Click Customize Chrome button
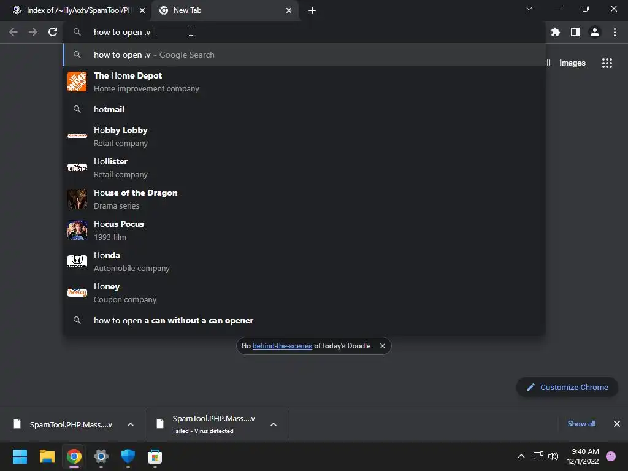The image size is (628, 471). tap(567, 388)
